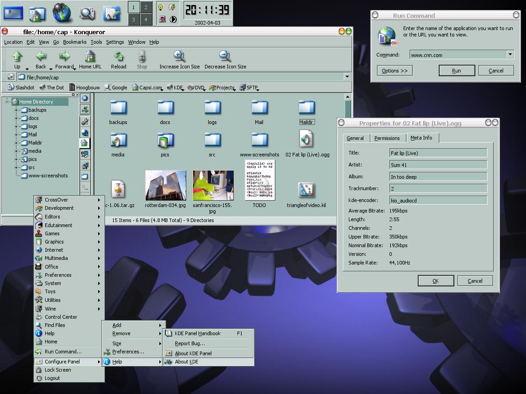Expand the backups folder in tree
This screenshot has width=526, height=394.
[16, 110]
